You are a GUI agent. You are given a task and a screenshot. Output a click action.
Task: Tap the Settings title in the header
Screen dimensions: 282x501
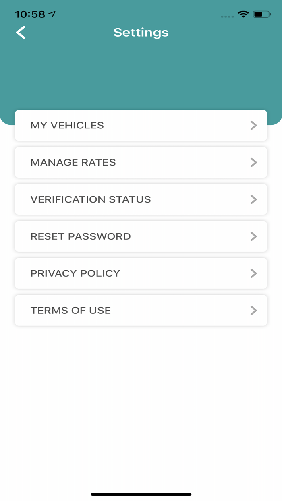click(141, 32)
